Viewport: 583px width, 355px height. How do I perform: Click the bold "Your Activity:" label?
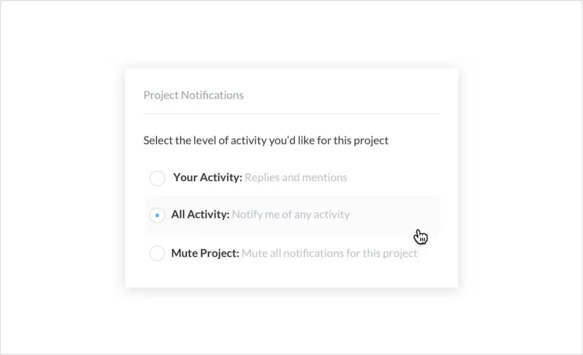(x=208, y=177)
